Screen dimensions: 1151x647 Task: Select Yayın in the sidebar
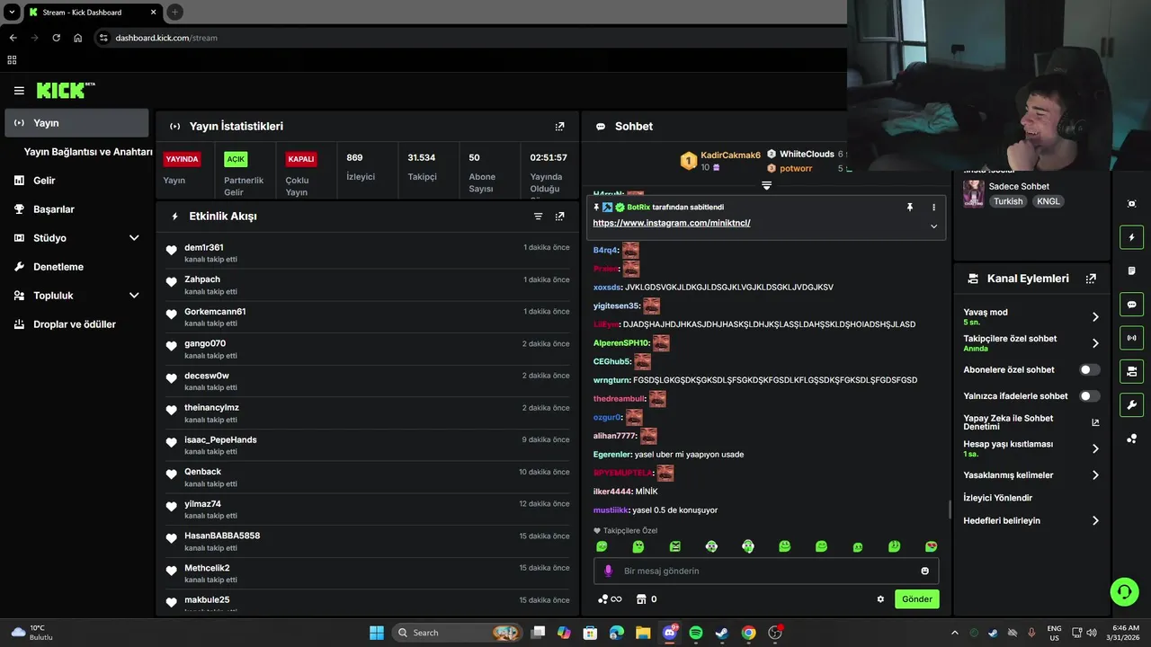76,123
